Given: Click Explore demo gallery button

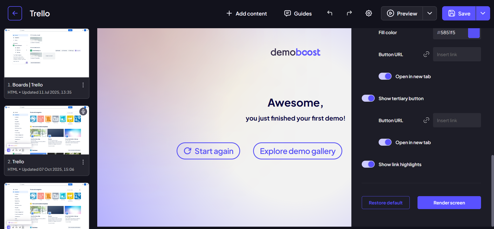Looking at the screenshot, I should coord(297,151).
